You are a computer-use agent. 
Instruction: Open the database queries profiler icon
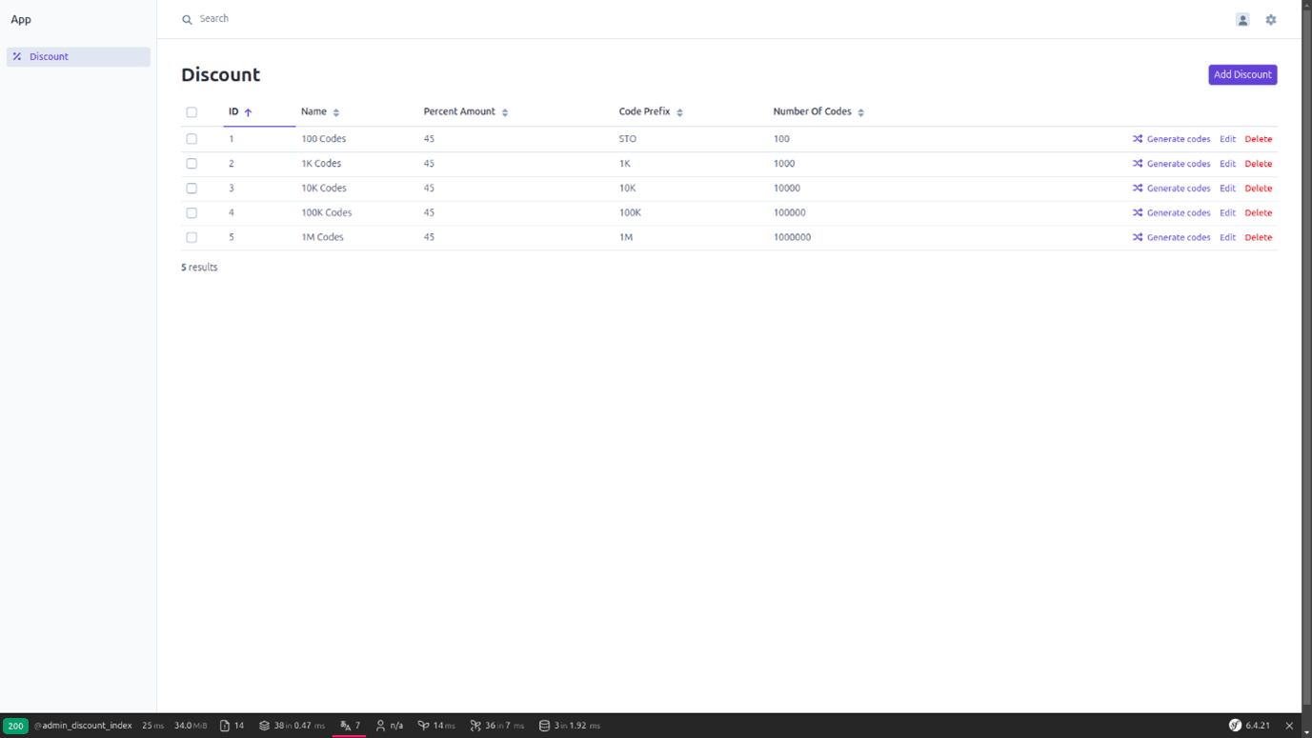pyautogui.click(x=544, y=726)
